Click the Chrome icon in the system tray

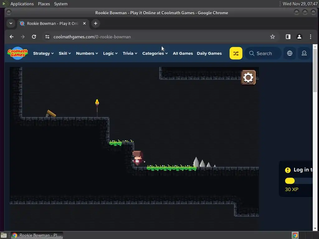pos(295,235)
